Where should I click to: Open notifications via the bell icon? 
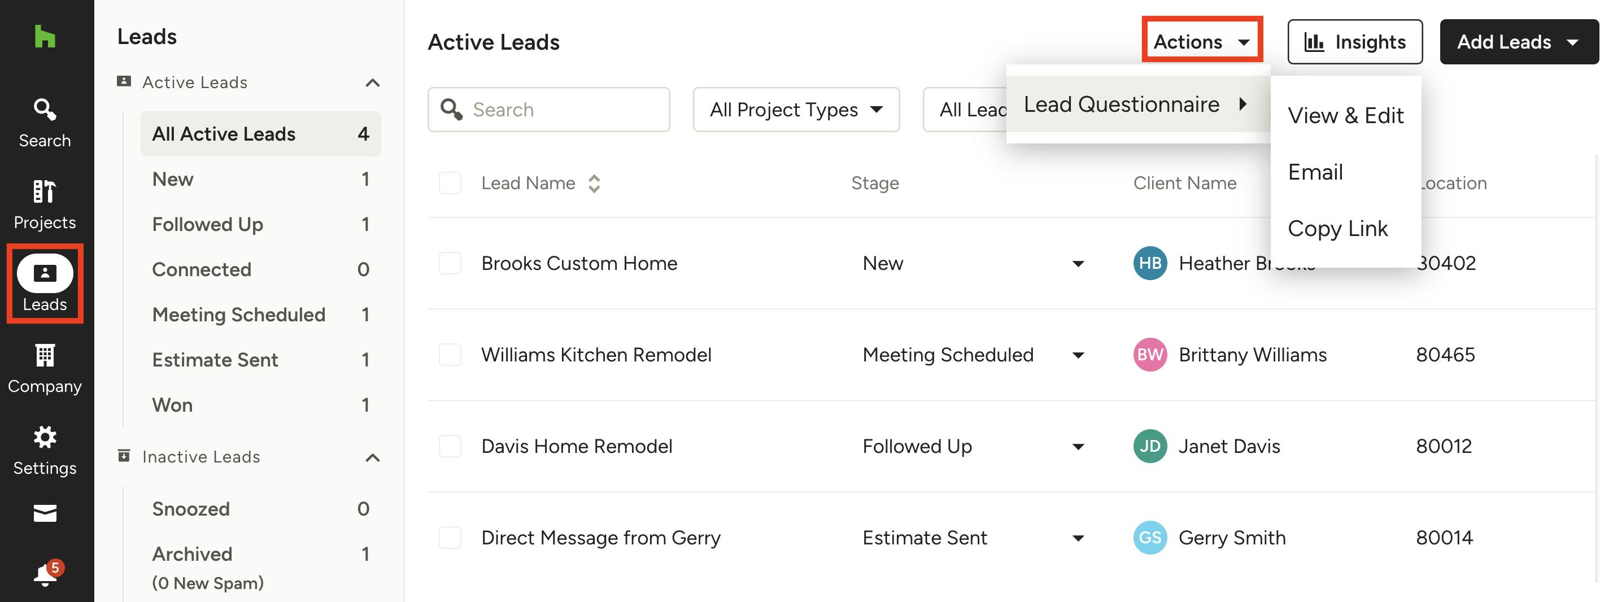coord(45,573)
